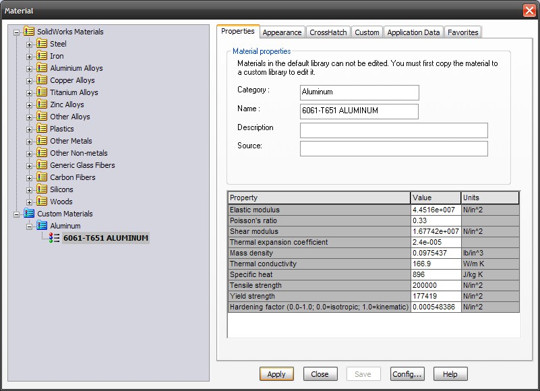Click the Woods folder icon
This screenshot has width=540, height=391.
42,201
